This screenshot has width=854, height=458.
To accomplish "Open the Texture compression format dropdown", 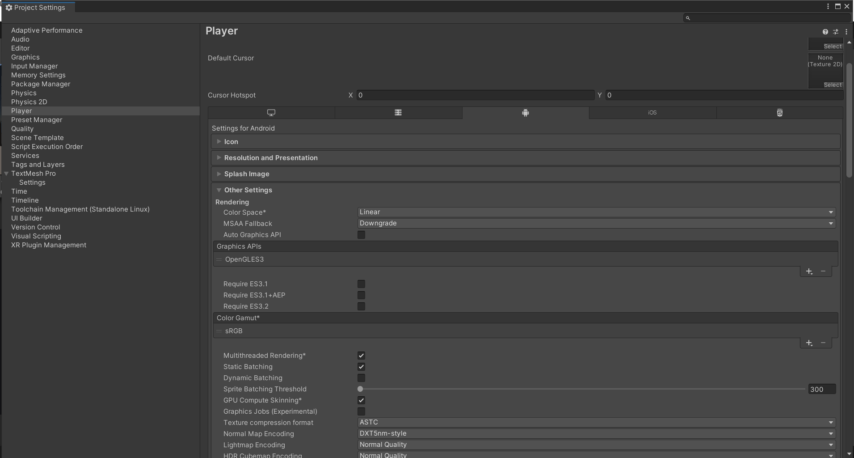I will click(596, 422).
